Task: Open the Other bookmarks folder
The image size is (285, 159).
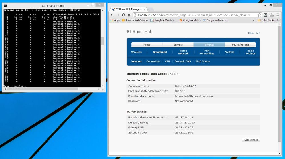Action: pos(268,20)
